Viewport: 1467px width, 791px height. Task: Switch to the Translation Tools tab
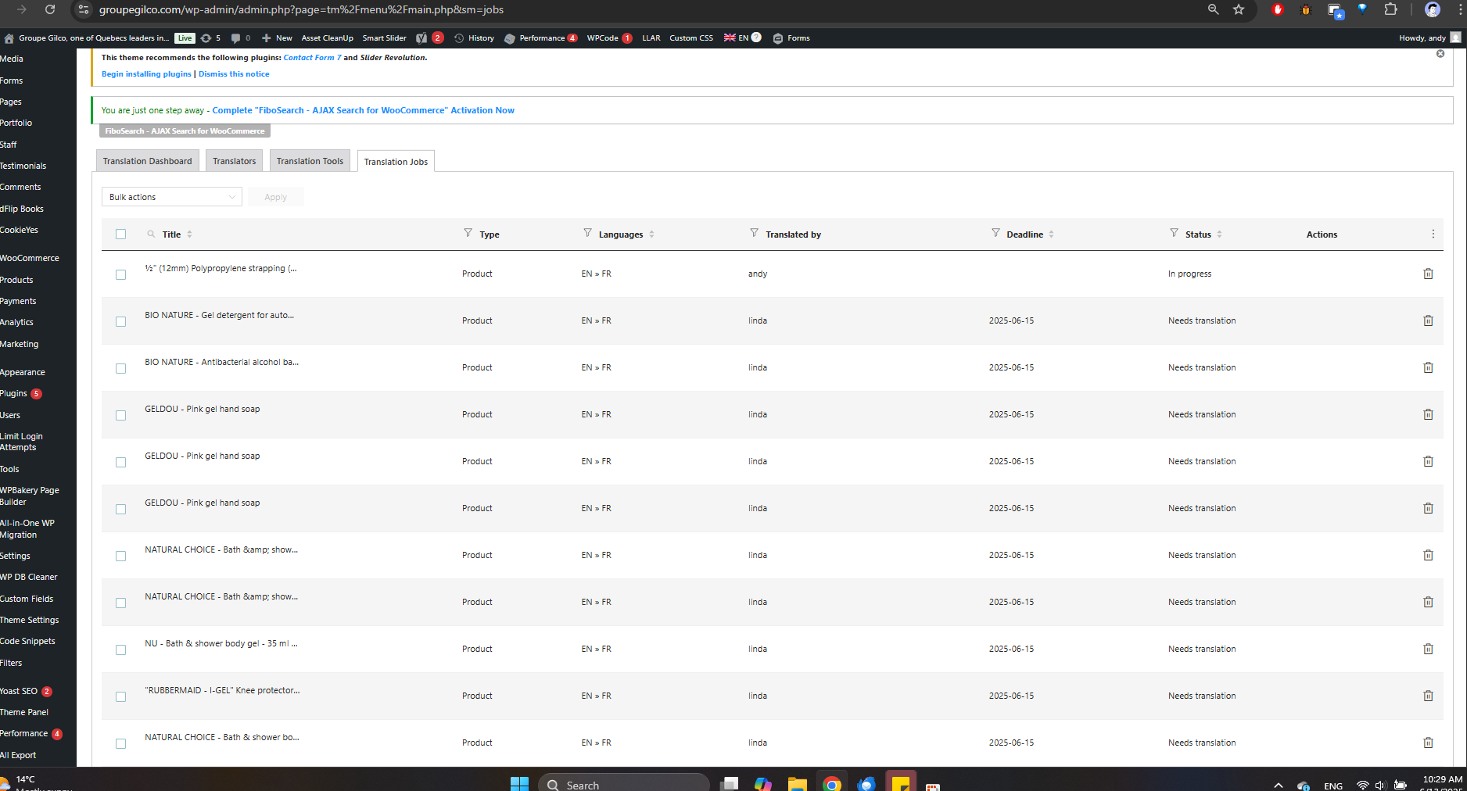310,161
